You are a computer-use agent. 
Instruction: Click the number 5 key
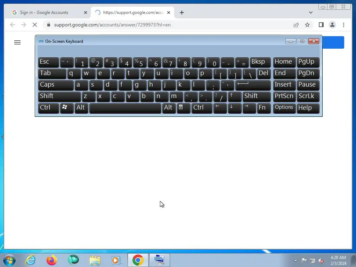pyautogui.click(x=140, y=63)
